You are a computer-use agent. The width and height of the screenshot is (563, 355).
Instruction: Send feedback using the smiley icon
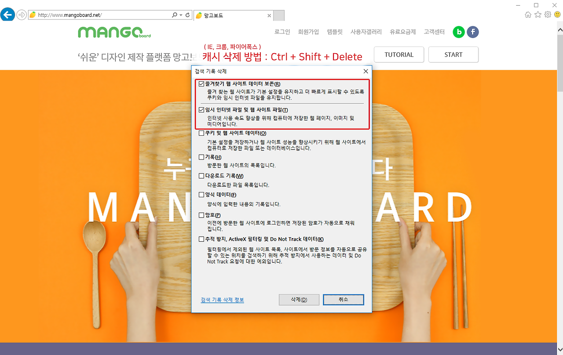(x=557, y=14)
